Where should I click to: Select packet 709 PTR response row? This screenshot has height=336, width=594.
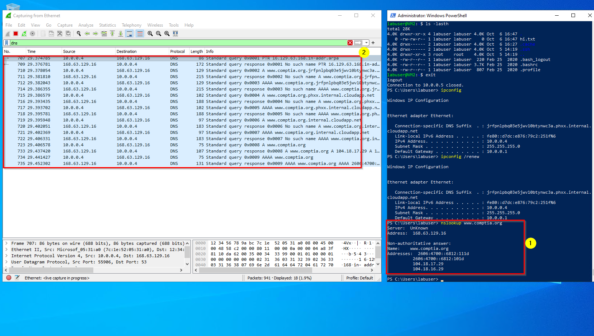pyautogui.click(x=192, y=64)
